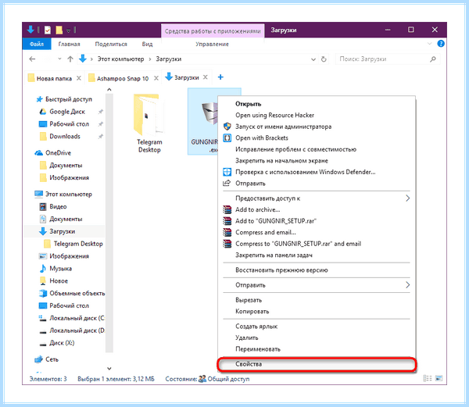This screenshot has height=407, width=469.
Task: Expand the ribbon with the chevron
Action: (x=429, y=44)
